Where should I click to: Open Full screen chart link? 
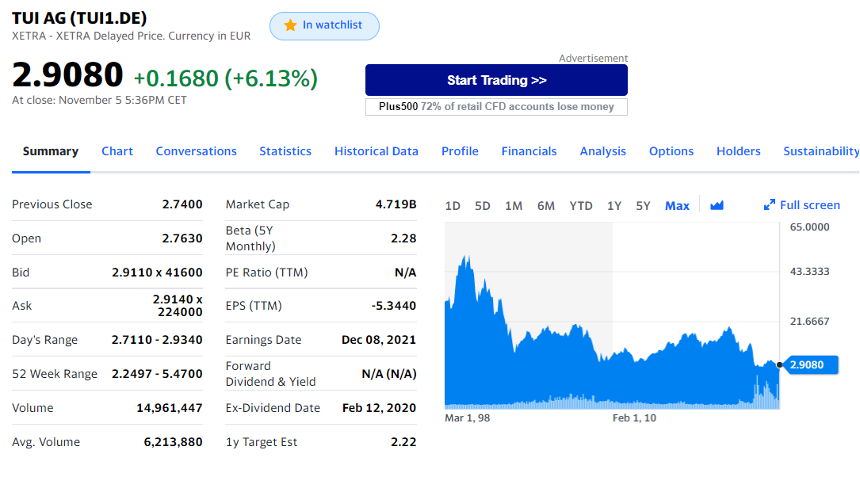[809, 205]
